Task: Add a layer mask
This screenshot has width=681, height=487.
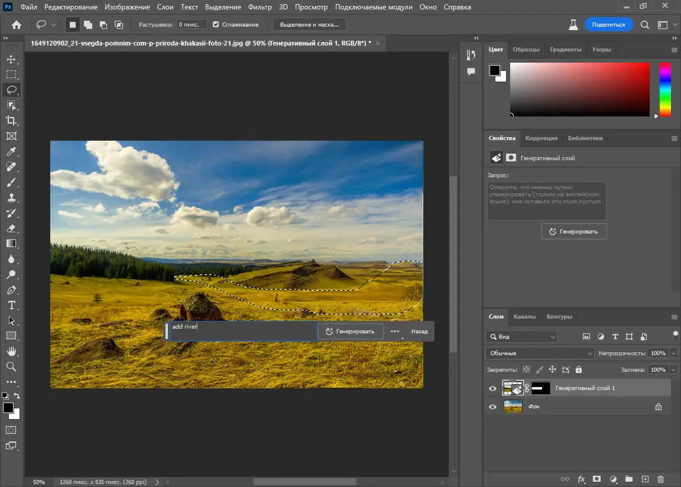Action: point(596,479)
